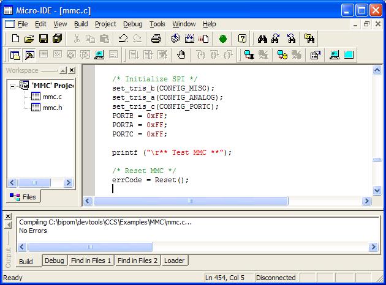The width and height of the screenshot is (386, 285).
Task: Click the Paste clipboard icon
Action: (104, 39)
